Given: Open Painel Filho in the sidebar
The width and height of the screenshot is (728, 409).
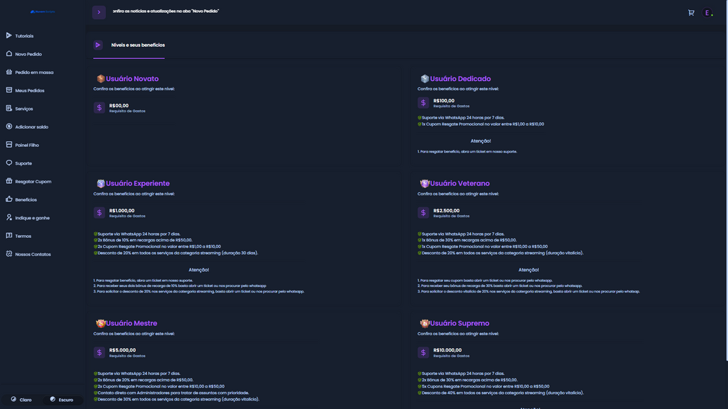Looking at the screenshot, I should tap(27, 145).
